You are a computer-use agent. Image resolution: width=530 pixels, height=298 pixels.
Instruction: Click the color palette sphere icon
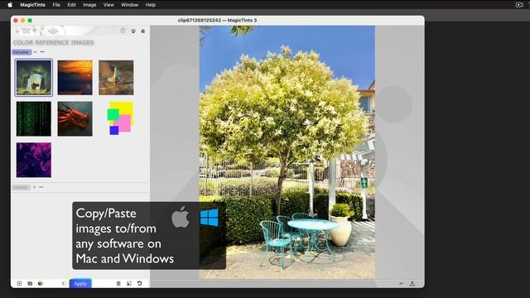pyautogui.click(x=41, y=283)
